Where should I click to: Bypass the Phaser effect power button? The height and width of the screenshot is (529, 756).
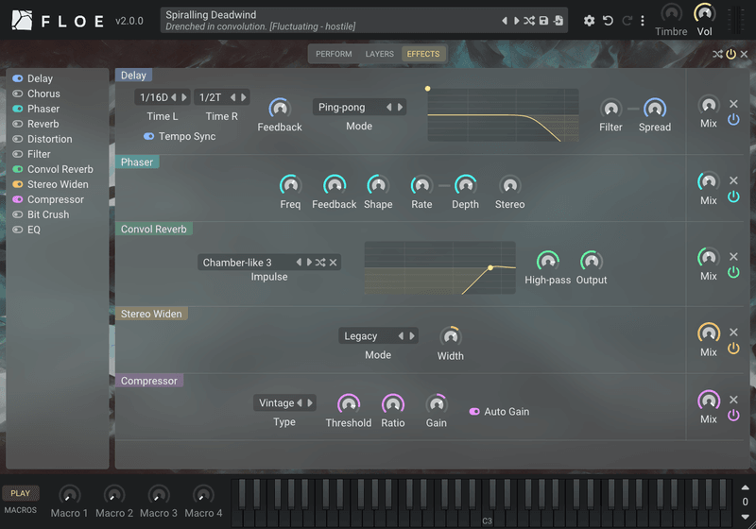point(733,196)
